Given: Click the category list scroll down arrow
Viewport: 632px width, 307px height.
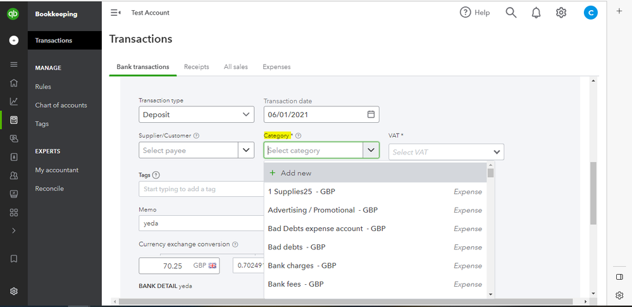Looking at the screenshot, I should 490,294.
